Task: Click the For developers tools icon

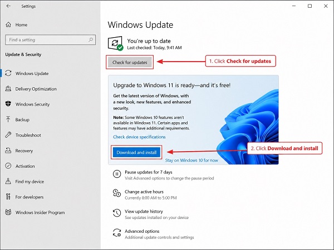Action: (x=8, y=197)
